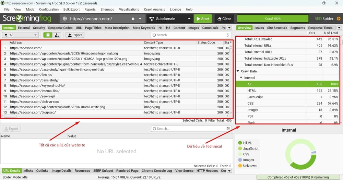Viewport: 343px width, 180px height.
Task: Switch to the Canonicals tab
Action: coord(210,28)
